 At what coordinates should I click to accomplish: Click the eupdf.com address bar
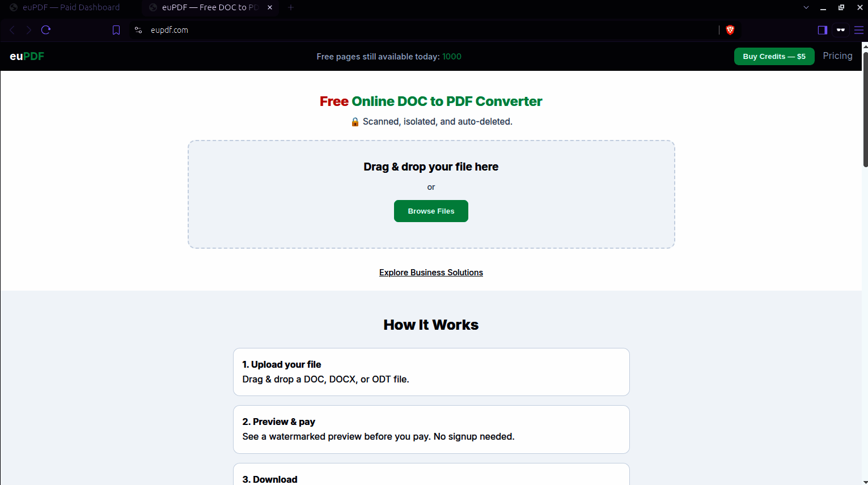431,30
